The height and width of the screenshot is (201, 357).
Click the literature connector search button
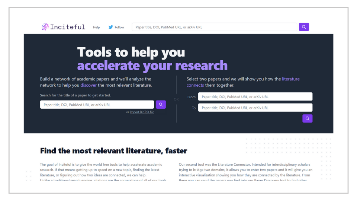(308, 118)
